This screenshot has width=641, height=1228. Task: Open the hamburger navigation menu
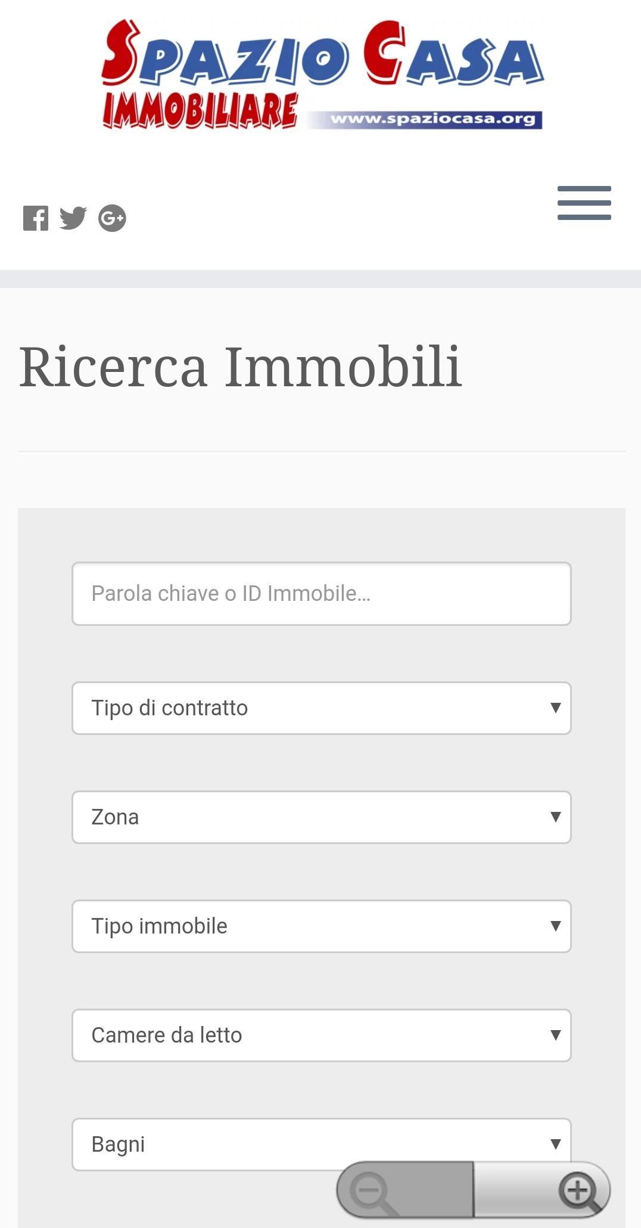click(584, 203)
